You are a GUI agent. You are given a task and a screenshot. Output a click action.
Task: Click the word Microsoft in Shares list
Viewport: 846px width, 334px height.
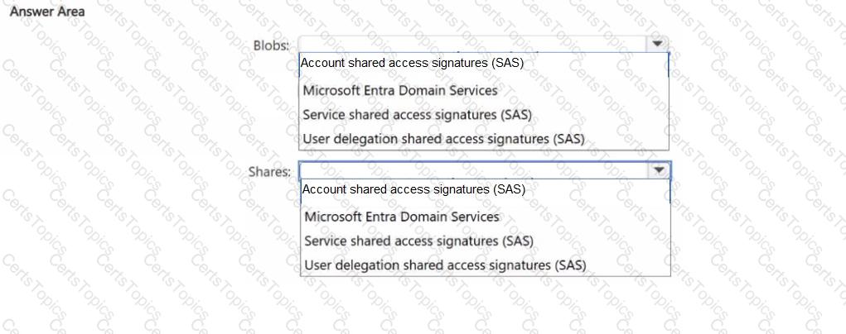pos(331,217)
